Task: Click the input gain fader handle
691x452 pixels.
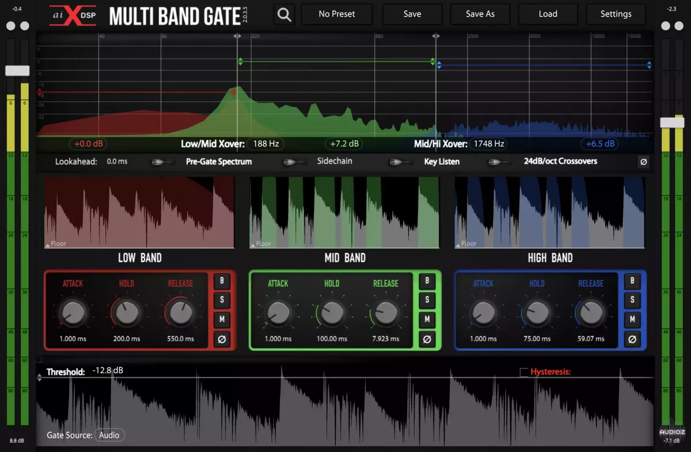Action: (17, 71)
